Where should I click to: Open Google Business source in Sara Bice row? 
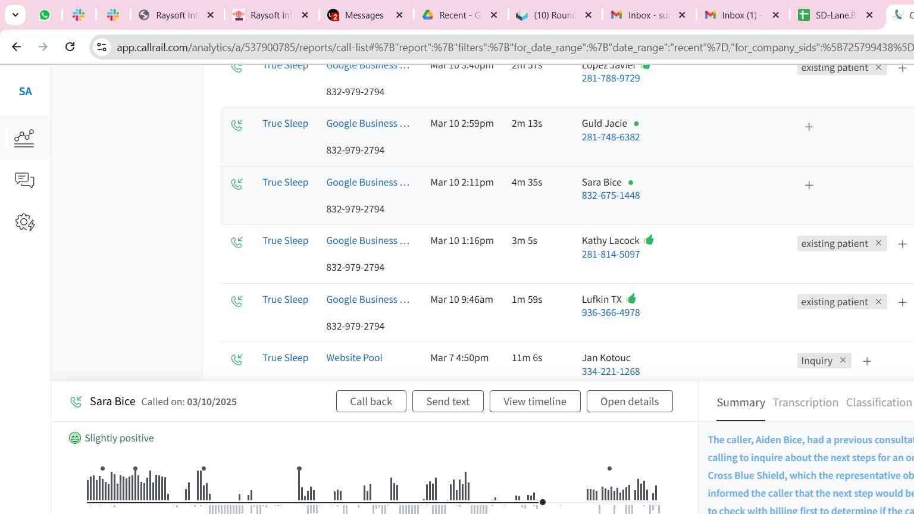pyautogui.click(x=368, y=182)
